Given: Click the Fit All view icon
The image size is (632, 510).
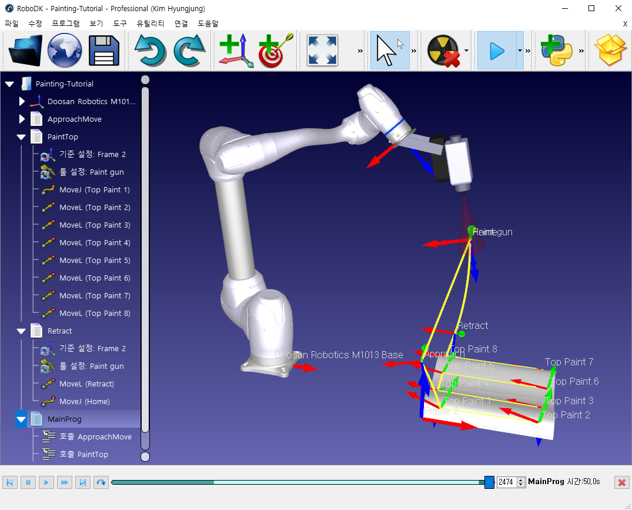Looking at the screenshot, I should point(322,51).
